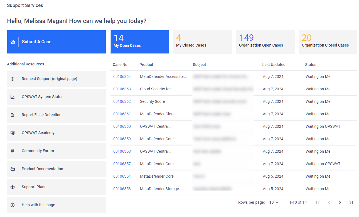The height and width of the screenshot is (217, 359).
Task: Open OPSWAT Academy resource
Action: pos(56,133)
